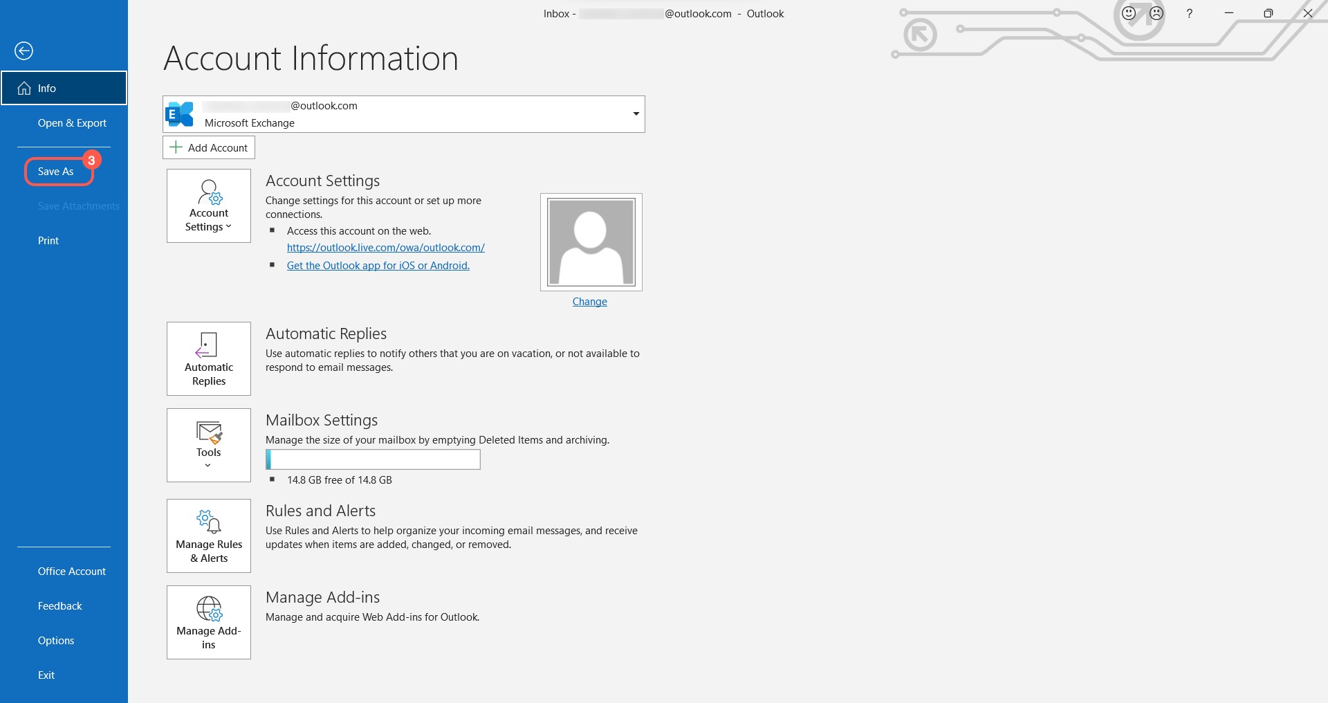Open the Account Settings icon button
The width and height of the screenshot is (1328, 703).
pyautogui.click(x=209, y=206)
